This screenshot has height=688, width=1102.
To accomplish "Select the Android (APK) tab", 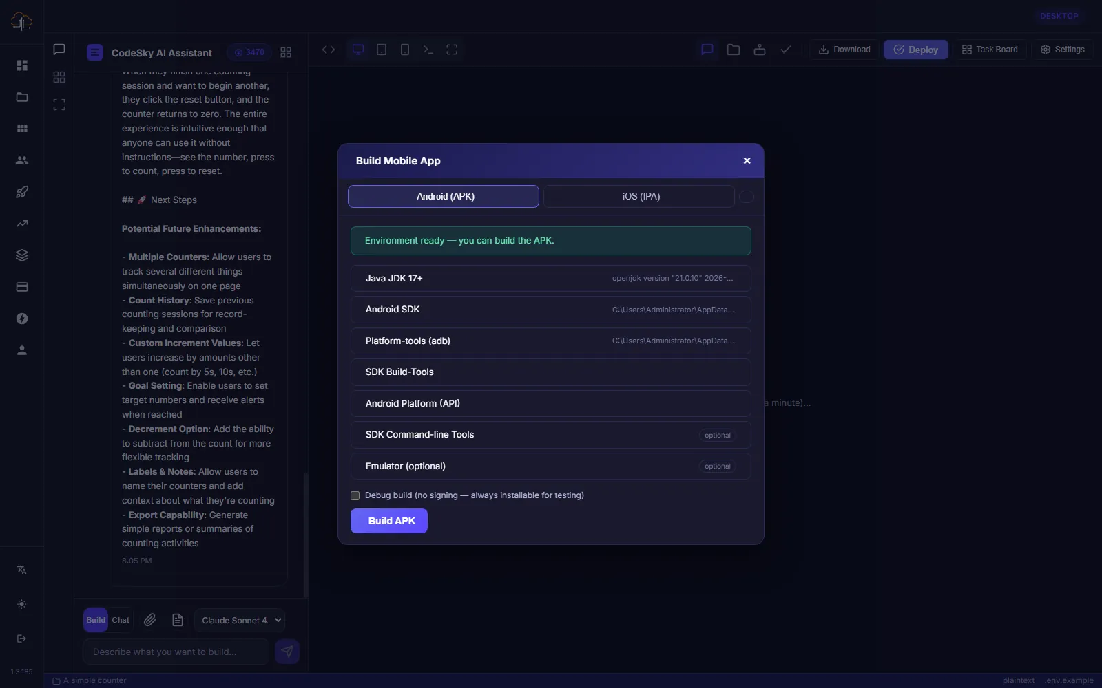I will point(444,196).
